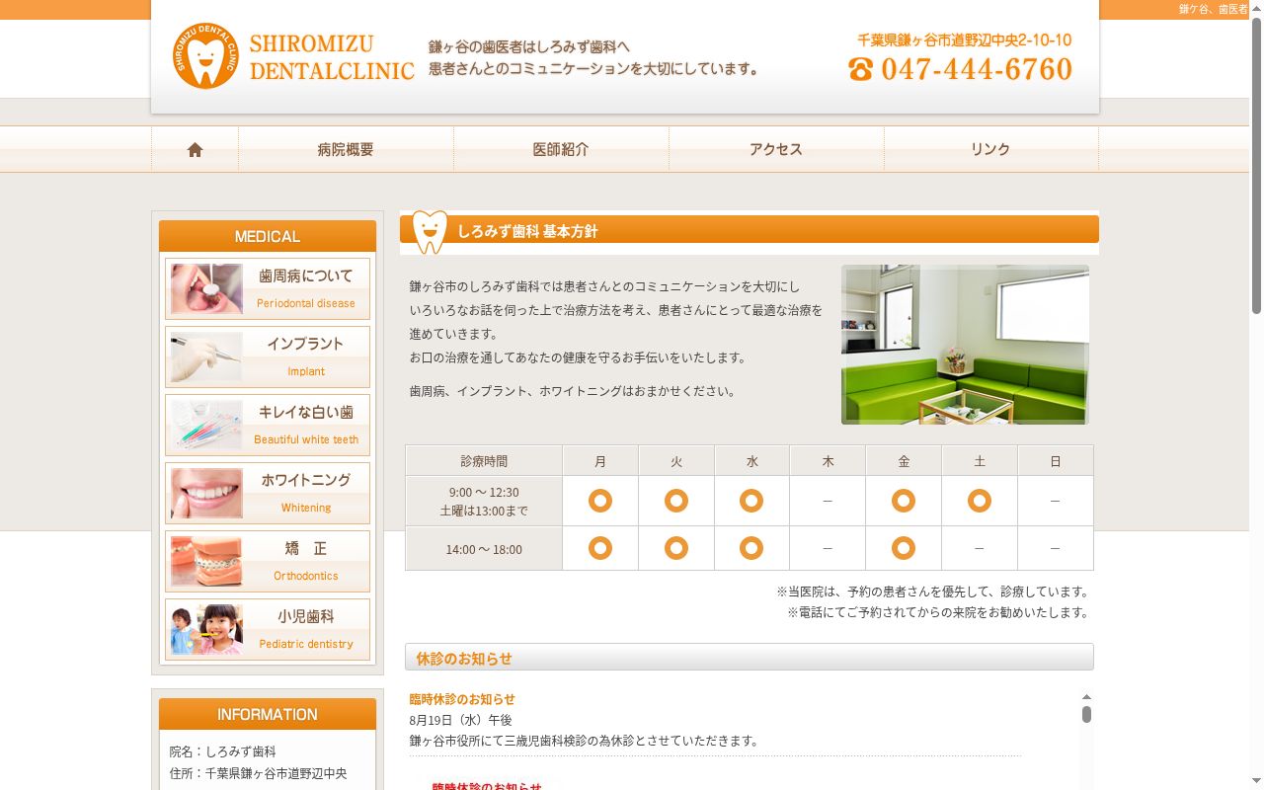1264x790 pixels.
Task: Go to the home icon in navigation
Action: pyautogui.click(x=195, y=149)
